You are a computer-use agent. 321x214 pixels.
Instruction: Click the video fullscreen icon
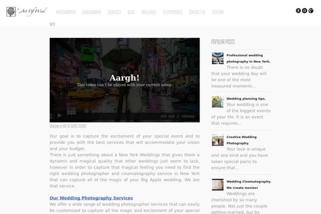click(178, 116)
